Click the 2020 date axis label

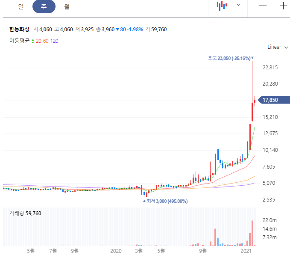pyautogui.click(x=116, y=251)
